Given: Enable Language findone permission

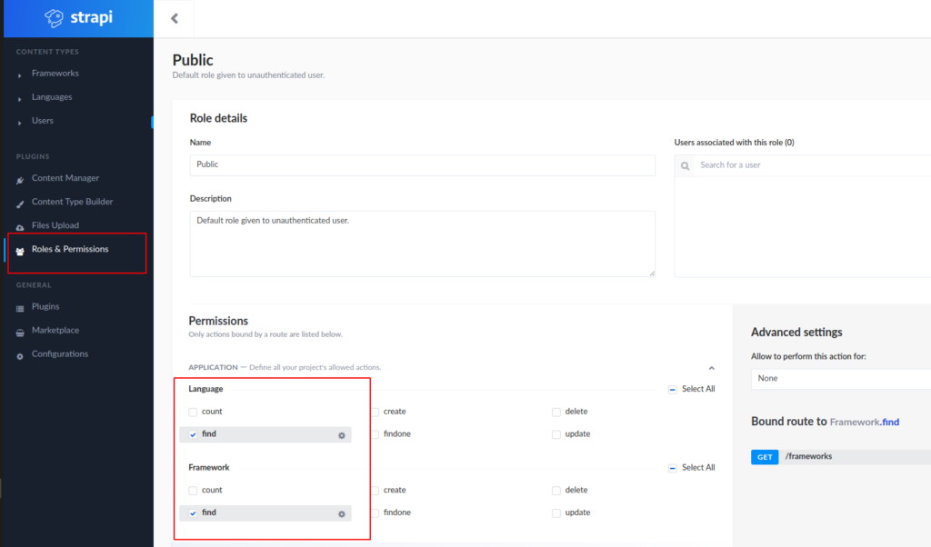Looking at the screenshot, I should pos(375,434).
